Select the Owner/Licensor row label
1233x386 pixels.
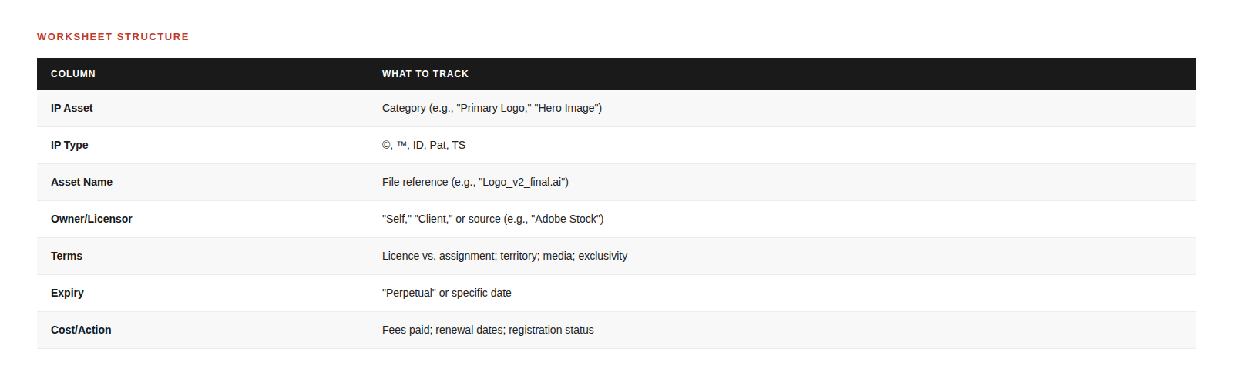point(92,220)
